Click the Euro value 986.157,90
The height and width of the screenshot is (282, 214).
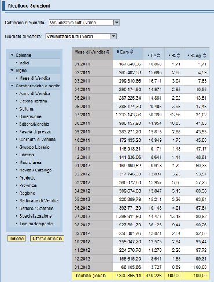click(x=130, y=123)
